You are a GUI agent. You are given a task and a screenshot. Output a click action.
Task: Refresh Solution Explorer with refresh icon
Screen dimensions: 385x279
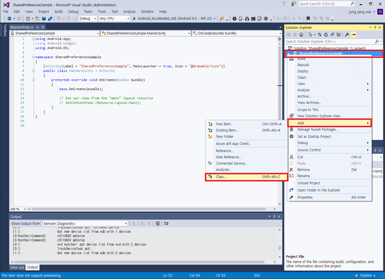[326, 35]
